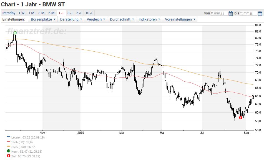Choose the 6 M. time range tab

coord(52,13)
